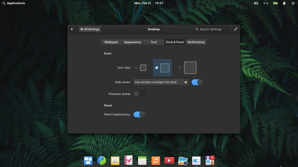The height and width of the screenshot is (167, 298).
Task: Disable Panel translucency
Action: point(139,114)
